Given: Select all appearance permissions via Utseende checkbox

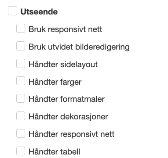Looking at the screenshot, I should tap(12, 11).
